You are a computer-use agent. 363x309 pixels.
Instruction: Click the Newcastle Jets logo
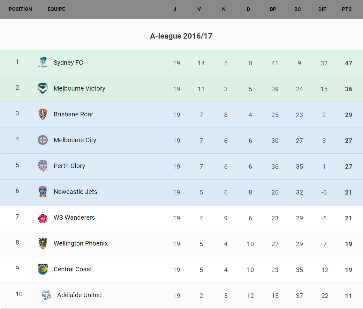click(x=43, y=192)
